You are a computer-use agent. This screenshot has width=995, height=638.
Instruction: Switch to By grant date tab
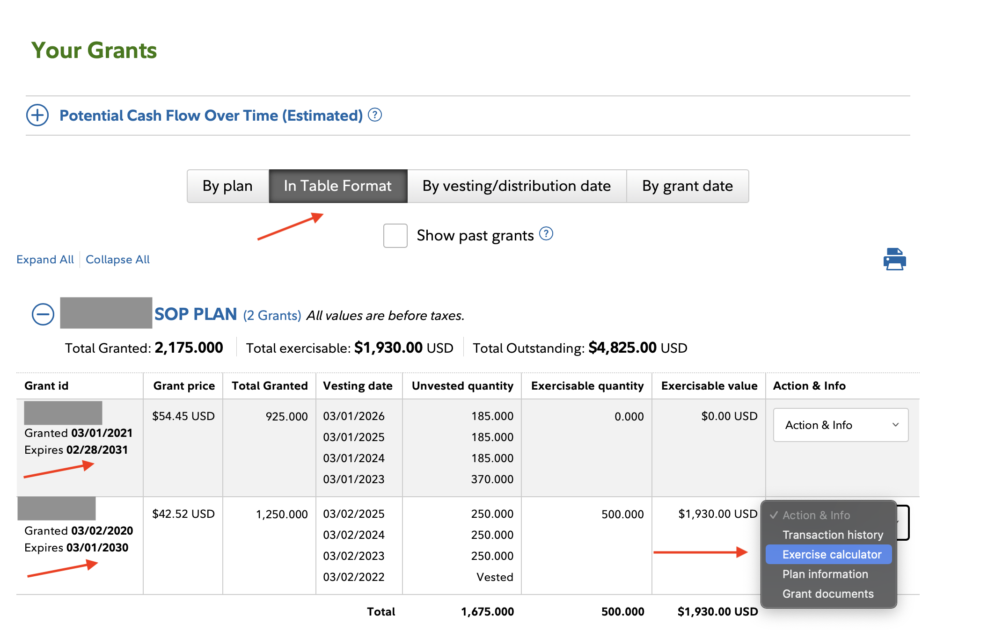(687, 186)
